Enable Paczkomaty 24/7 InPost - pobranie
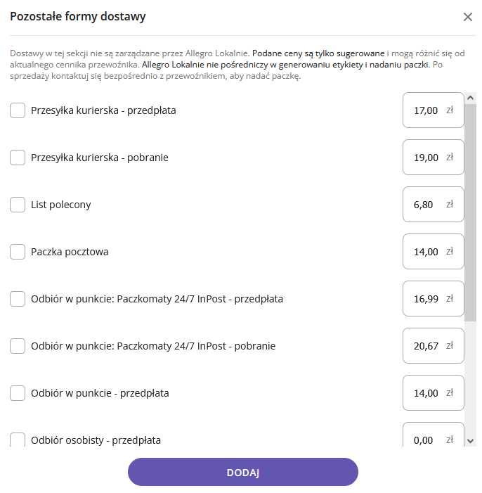 click(x=18, y=346)
